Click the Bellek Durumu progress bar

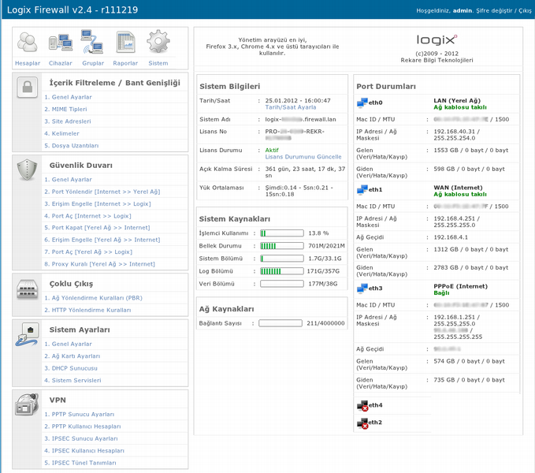(x=282, y=246)
